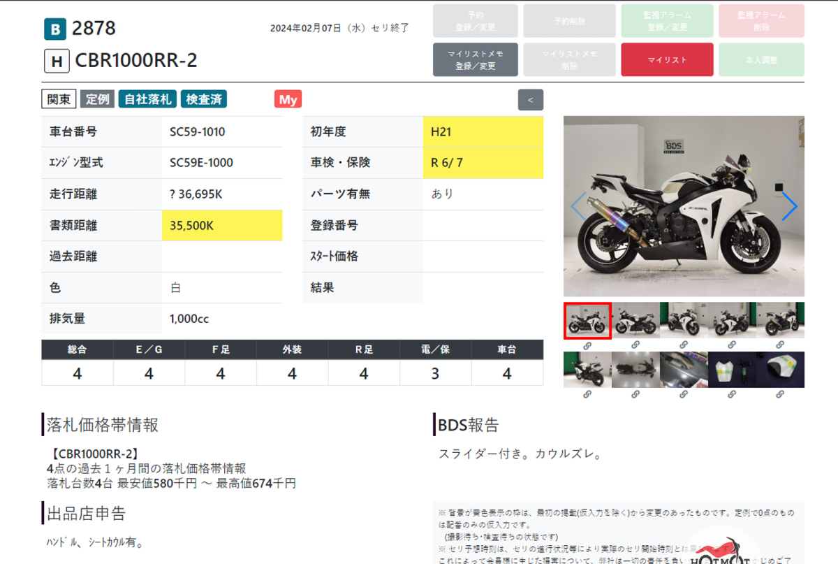Click the date text 2024年02月07日(水)セリ終了

(339, 29)
